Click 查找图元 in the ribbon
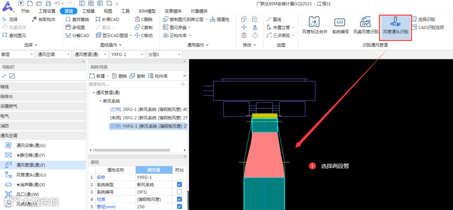 point(14,36)
